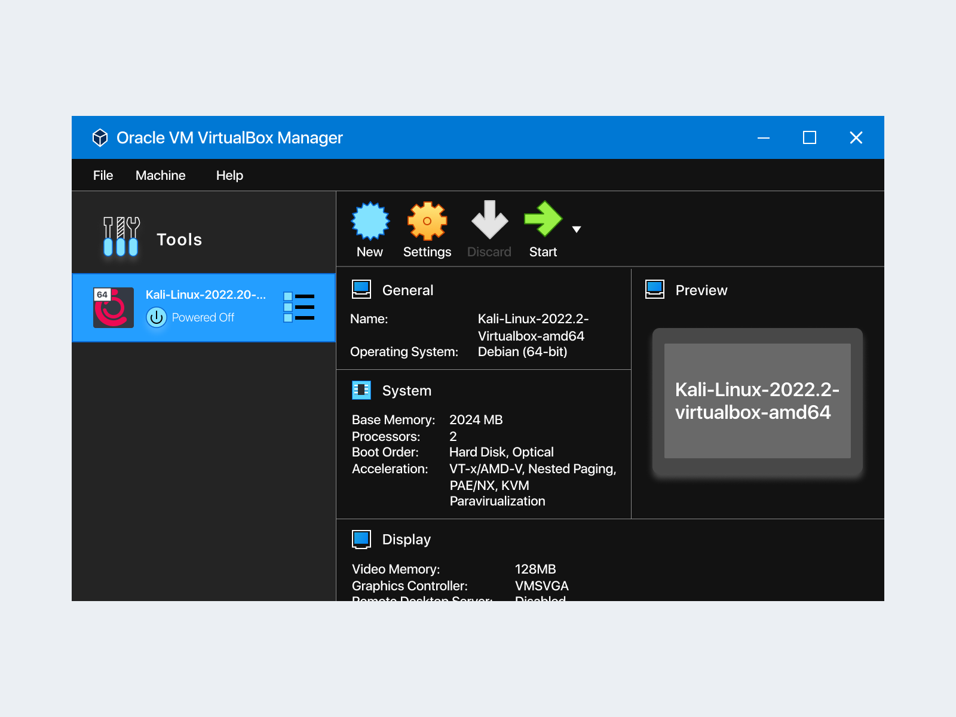Viewport: 956px width, 717px height.
Task: Click the System section chip icon
Action: [x=361, y=390]
